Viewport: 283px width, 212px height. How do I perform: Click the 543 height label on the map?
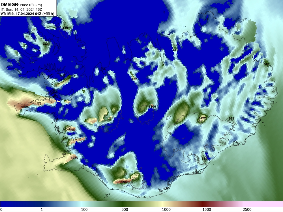(x=266, y=64)
